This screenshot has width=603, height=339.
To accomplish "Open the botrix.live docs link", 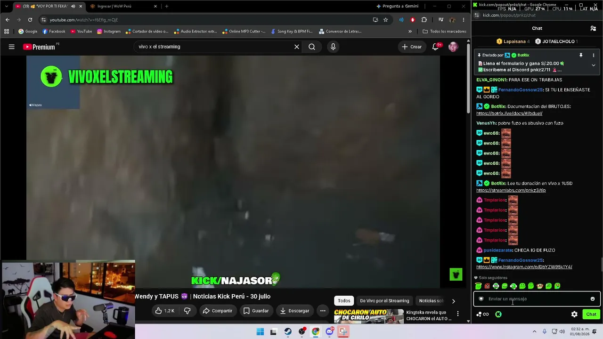I will click(x=509, y=113).
